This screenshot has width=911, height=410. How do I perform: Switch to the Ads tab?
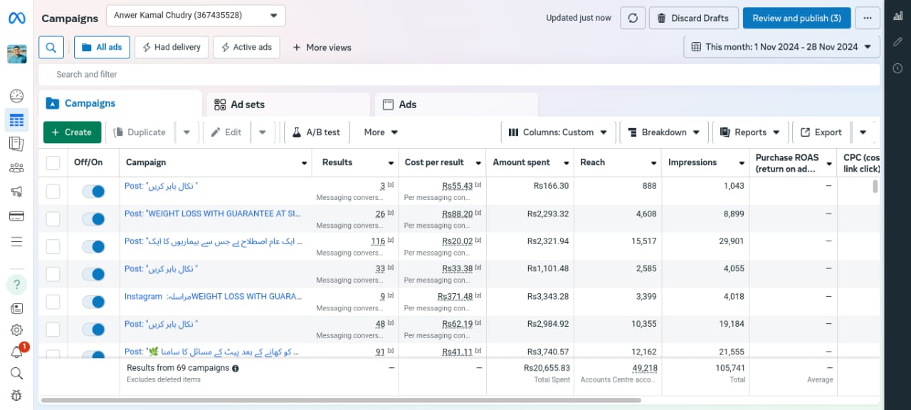point(400,105)
